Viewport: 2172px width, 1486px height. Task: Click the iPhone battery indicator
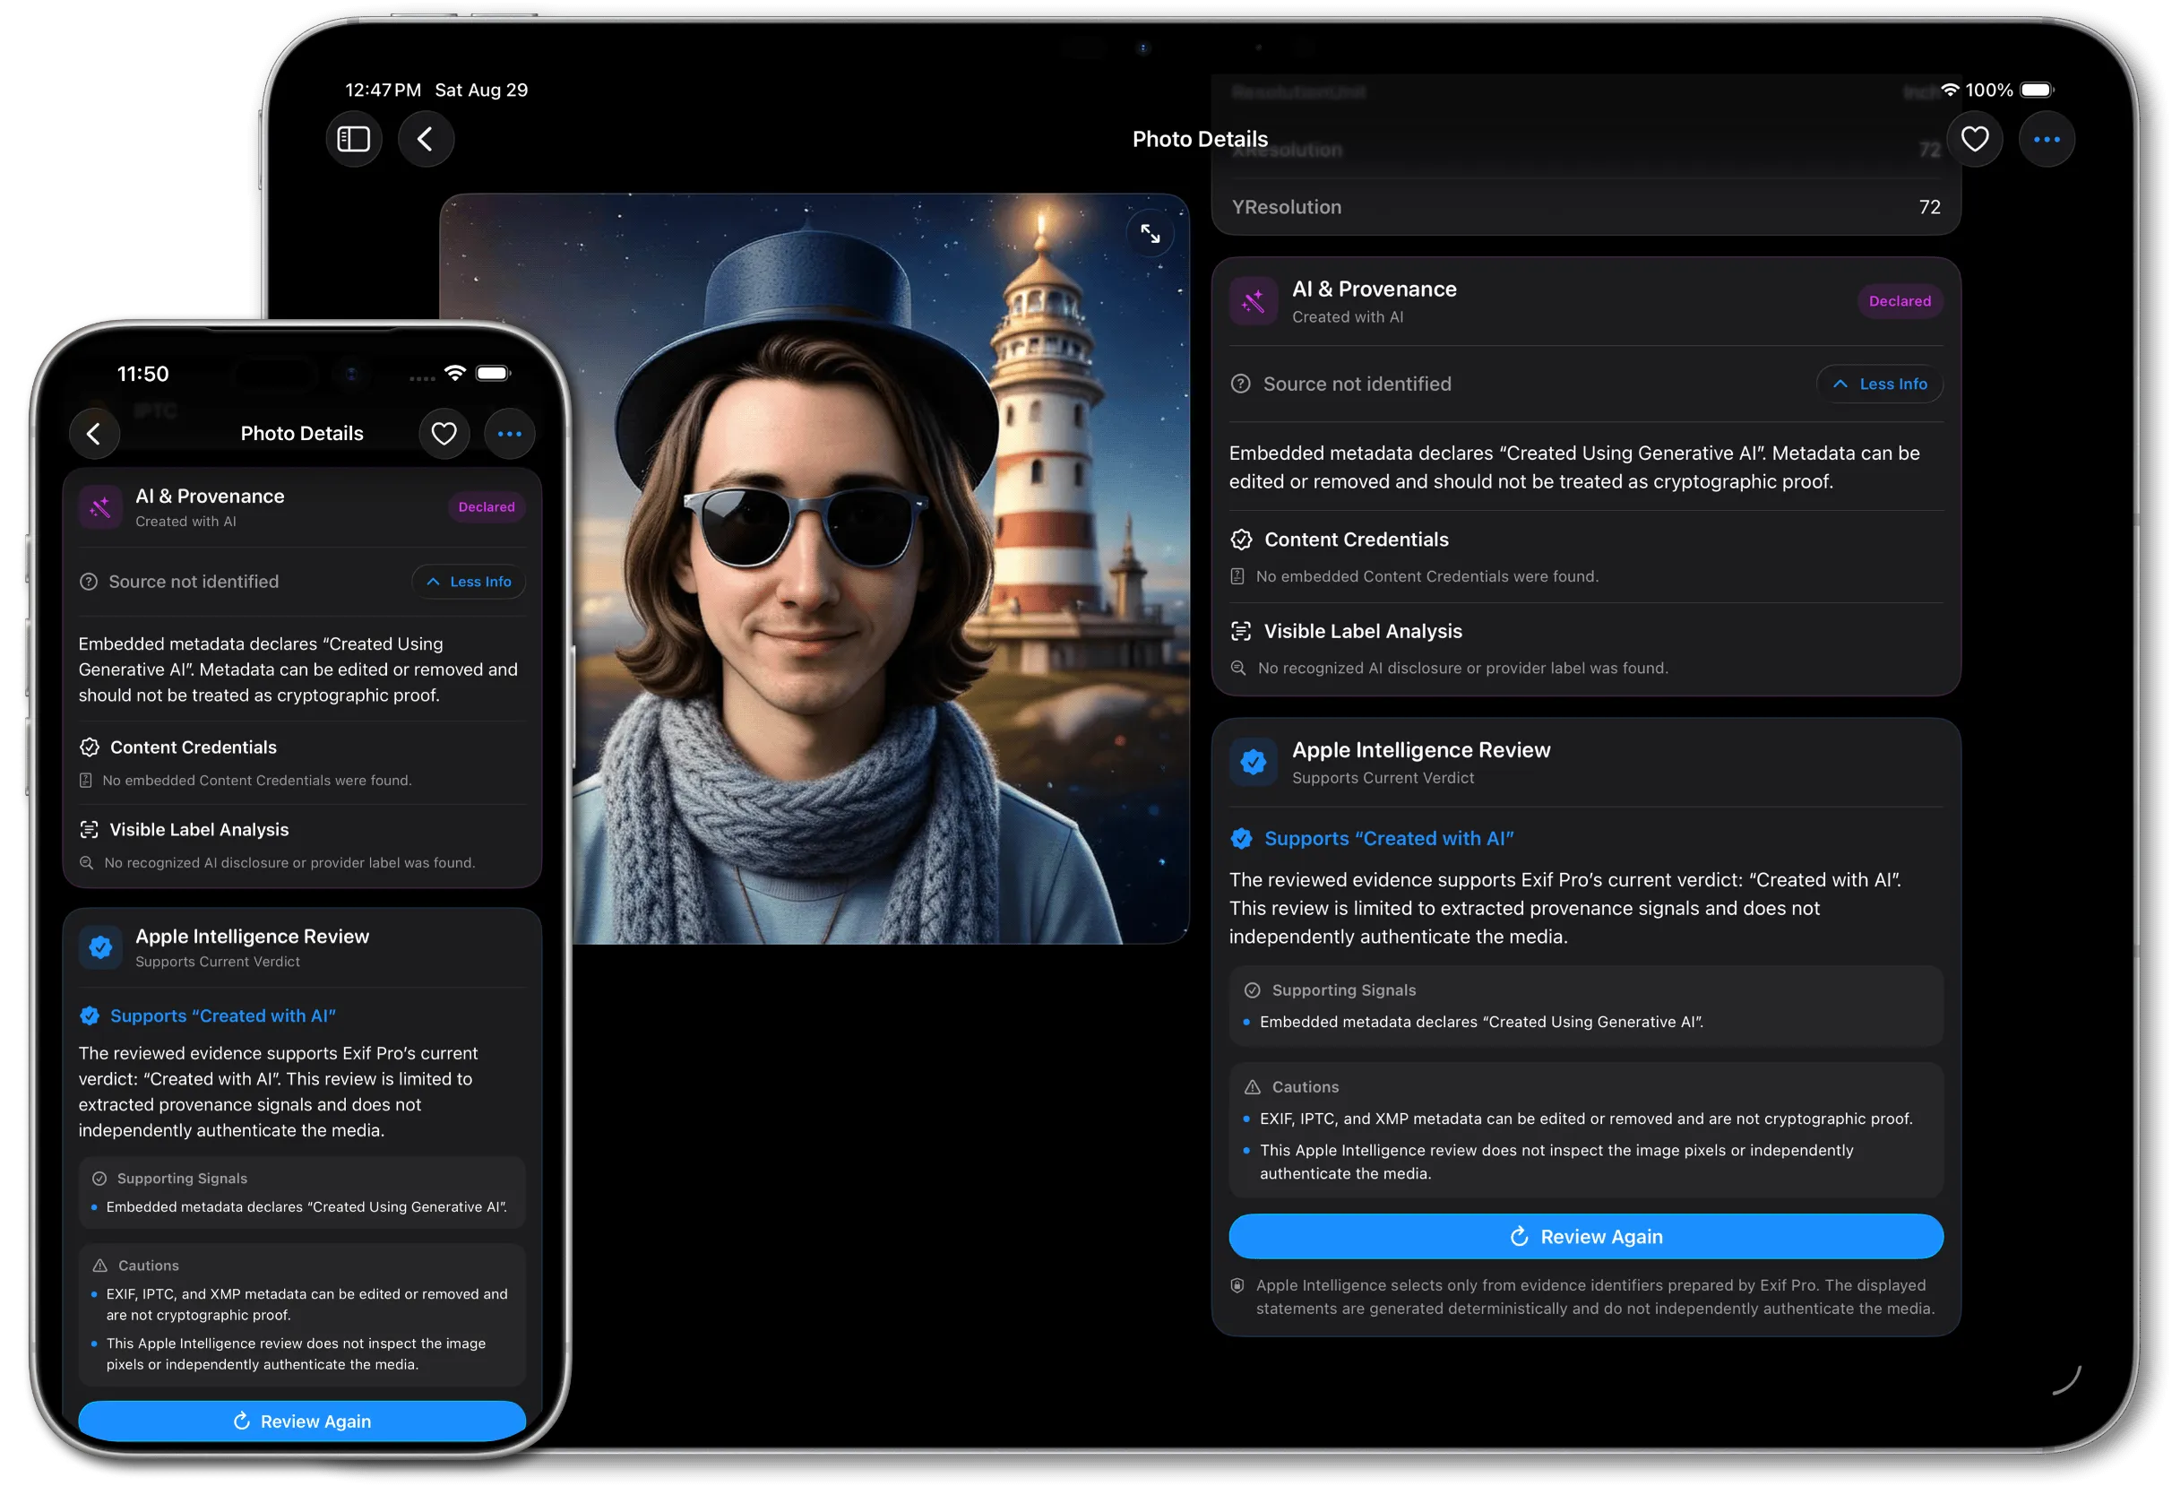click(x=494, y=373)
